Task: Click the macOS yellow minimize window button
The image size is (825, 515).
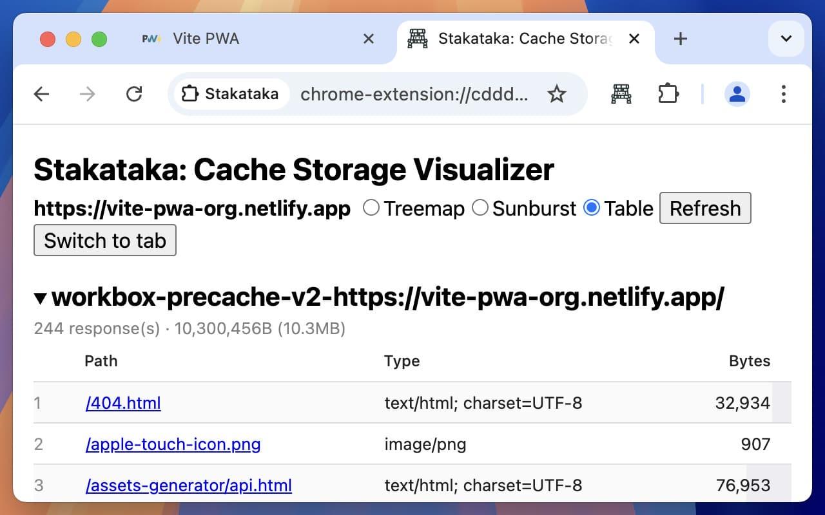Action: coord(73,39)
